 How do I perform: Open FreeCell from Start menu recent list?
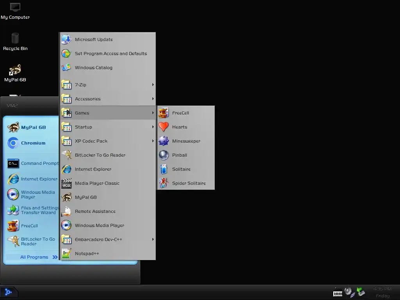(x=32, y=226)
